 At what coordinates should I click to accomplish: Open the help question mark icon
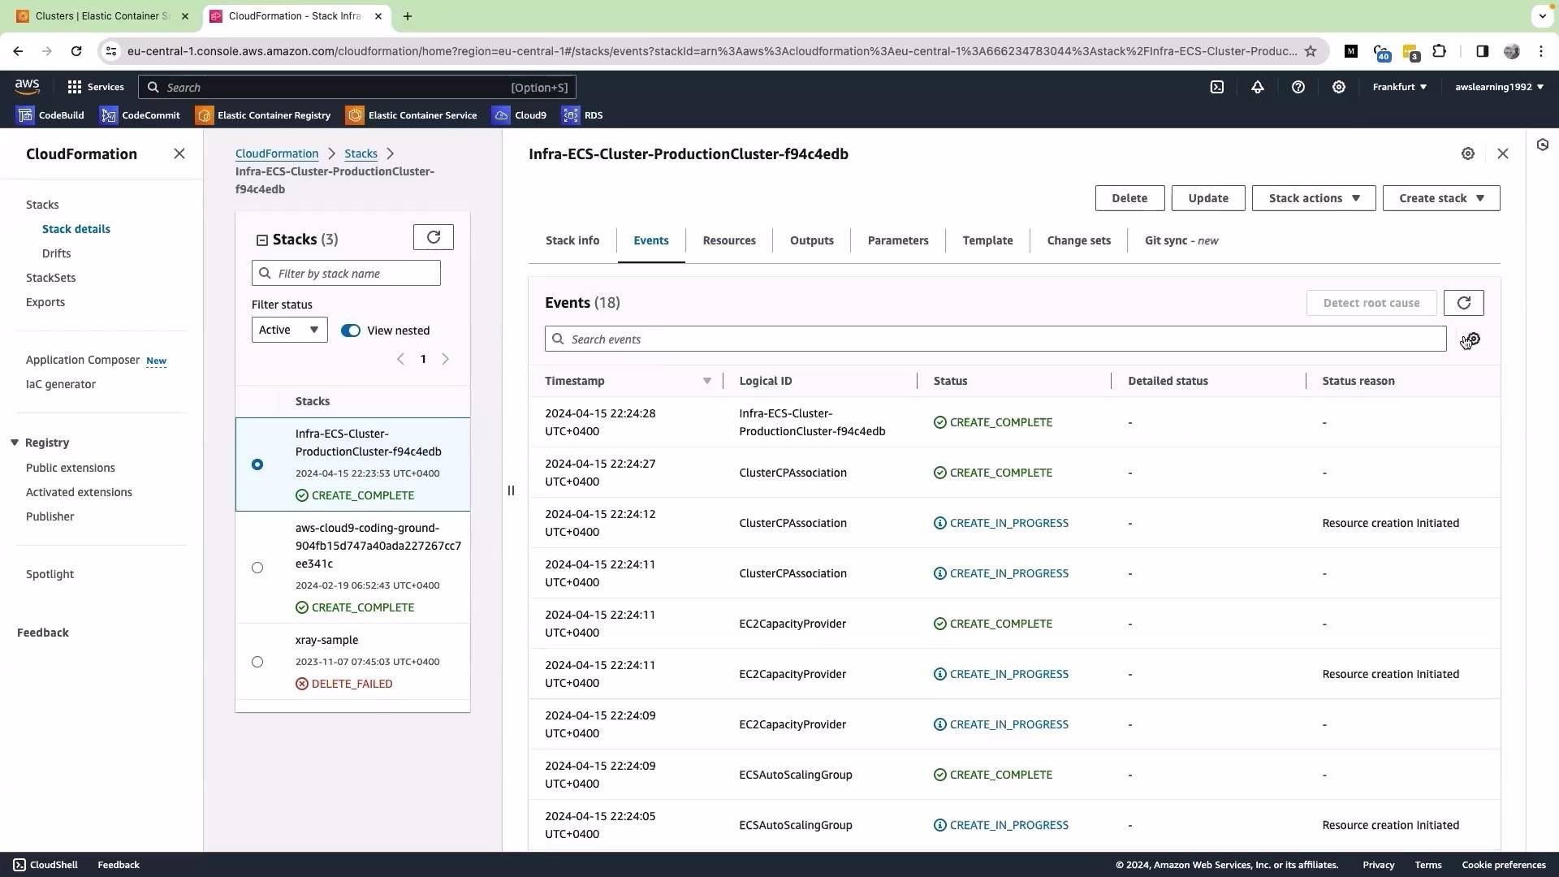[1298, 87]
